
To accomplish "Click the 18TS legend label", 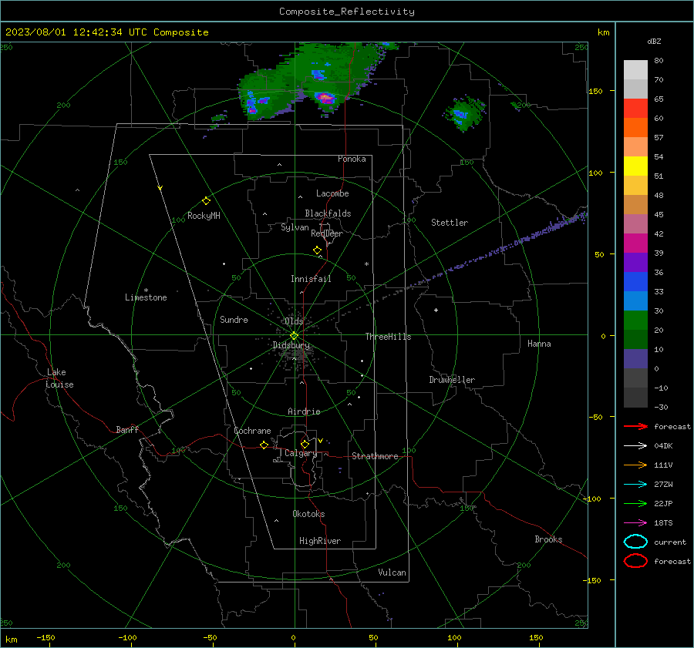I will click(663, 523).
